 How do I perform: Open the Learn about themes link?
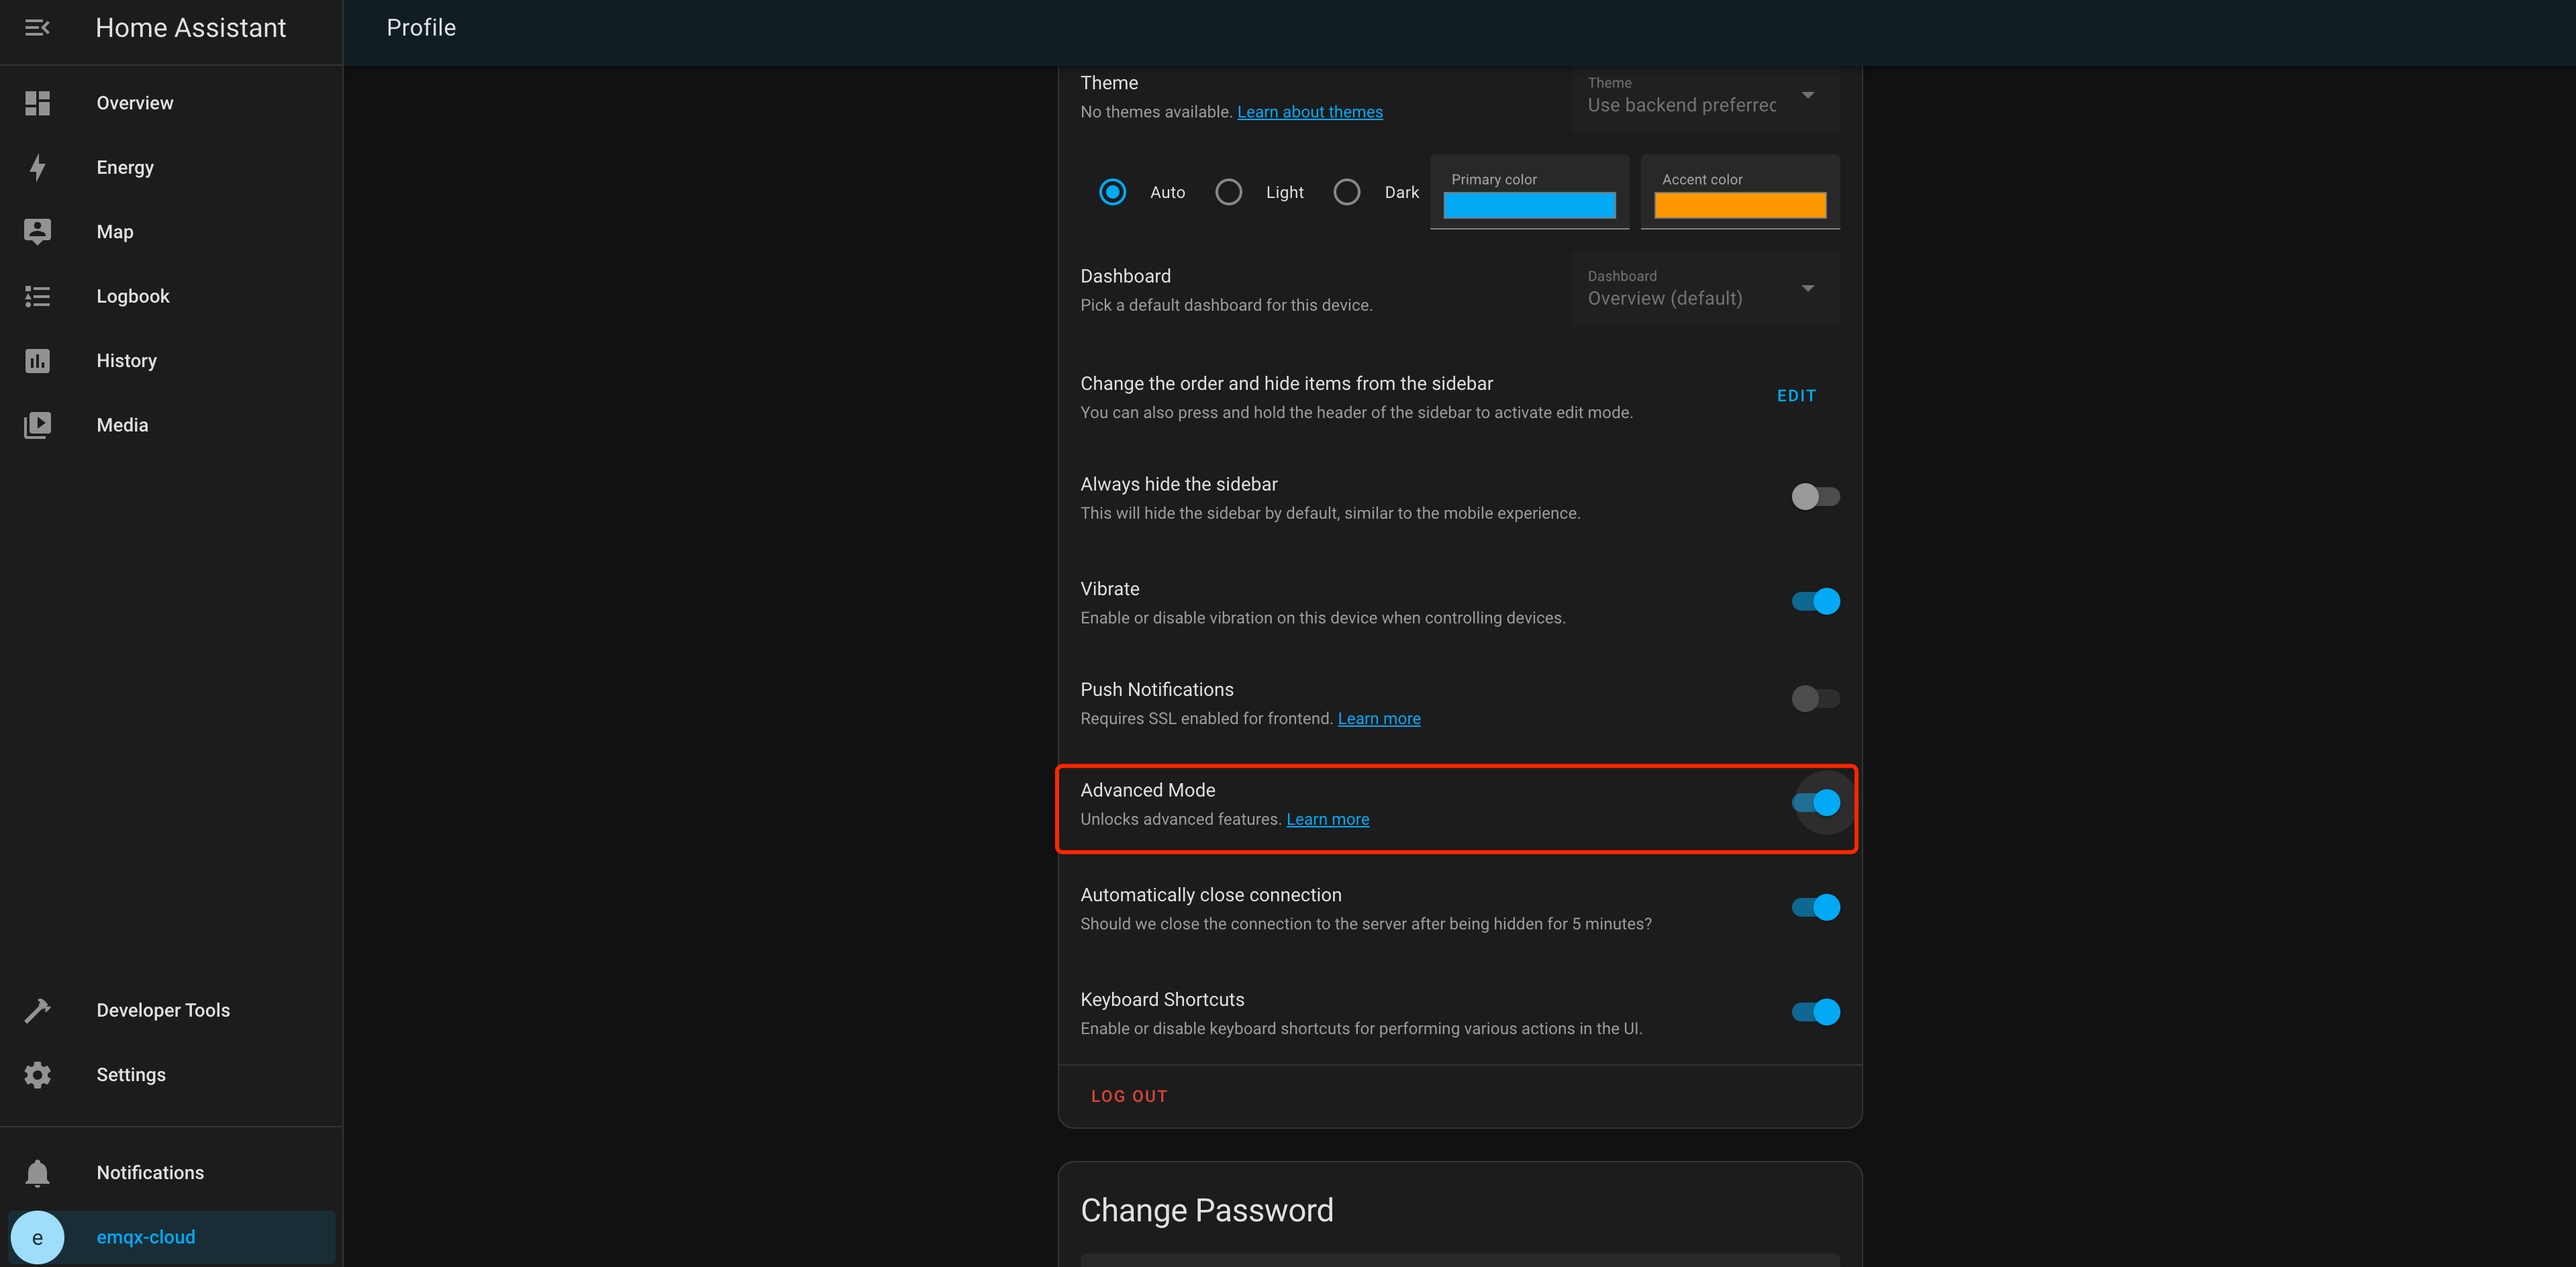tap(1310, 111)
